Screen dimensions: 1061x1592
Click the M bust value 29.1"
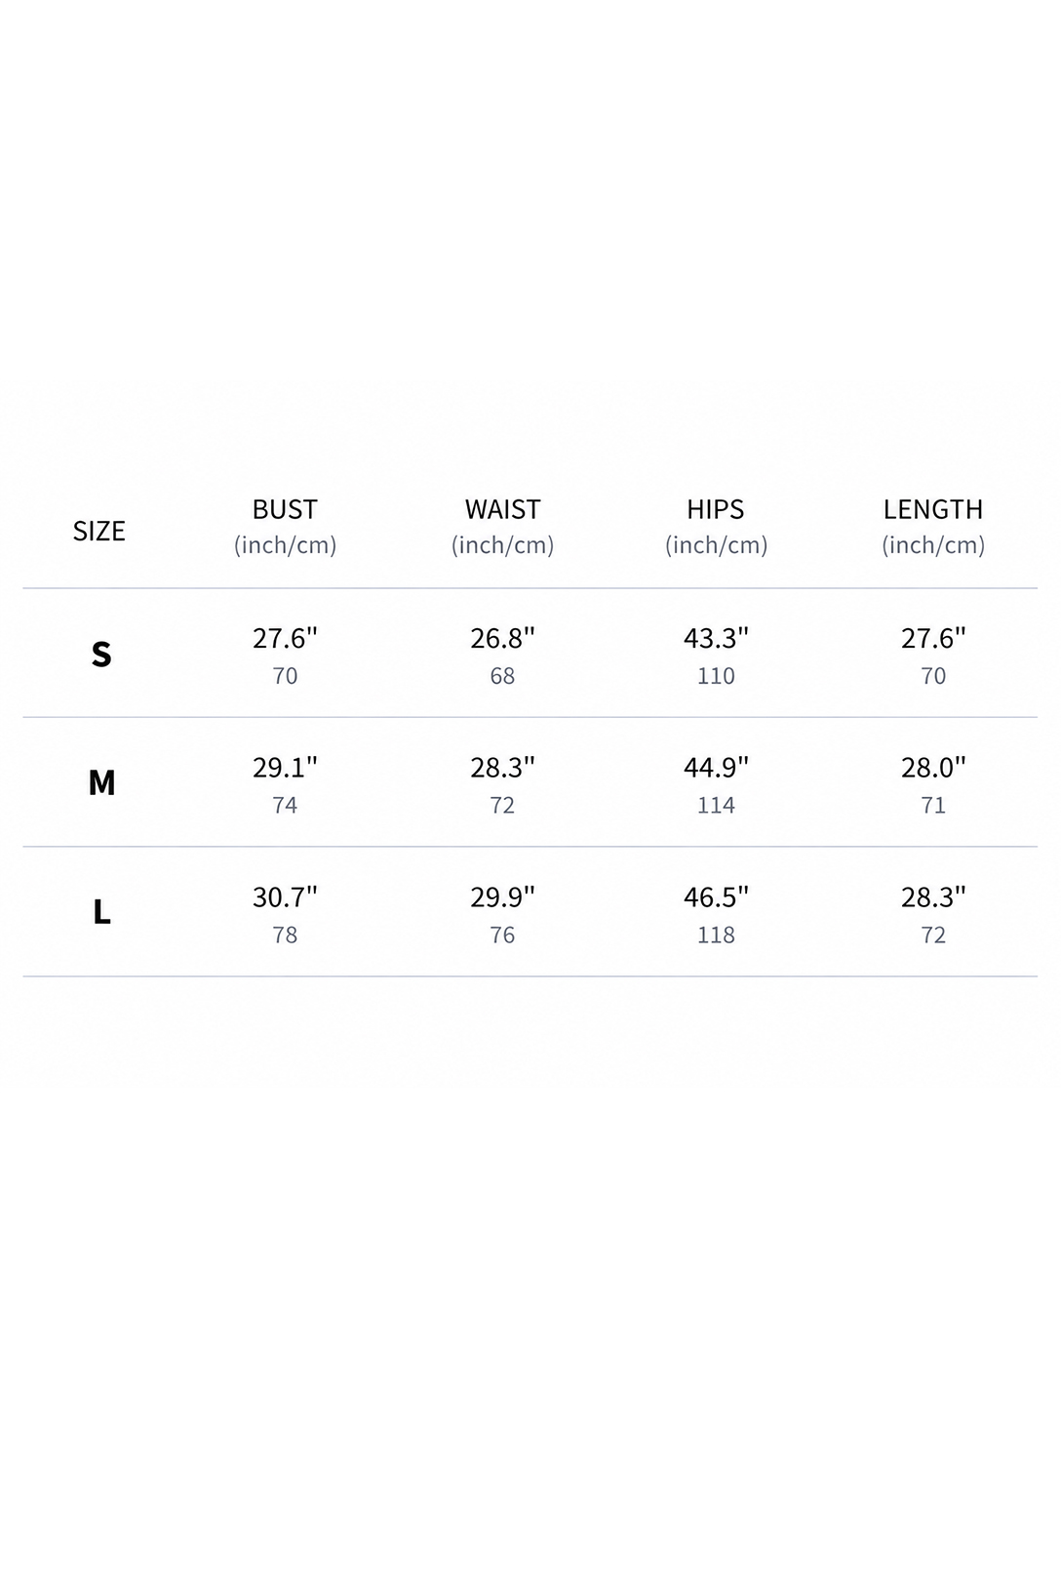pyautogui.click(x=285, y=768)
